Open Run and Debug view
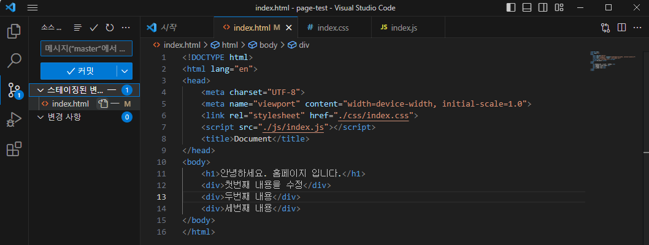 [13, 120]
